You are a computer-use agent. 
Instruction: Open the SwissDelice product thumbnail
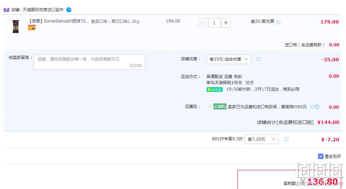(16, 26)
